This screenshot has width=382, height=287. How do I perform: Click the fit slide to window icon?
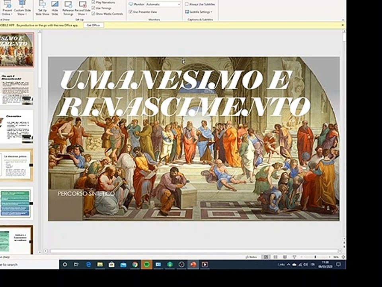point(343,257)
